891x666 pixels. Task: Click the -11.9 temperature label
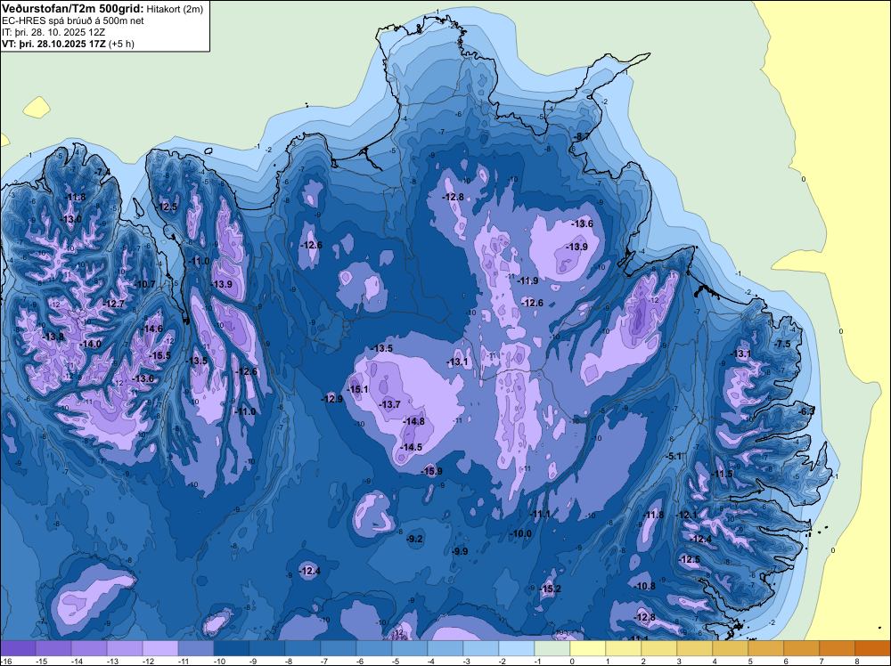pos(527,280)
